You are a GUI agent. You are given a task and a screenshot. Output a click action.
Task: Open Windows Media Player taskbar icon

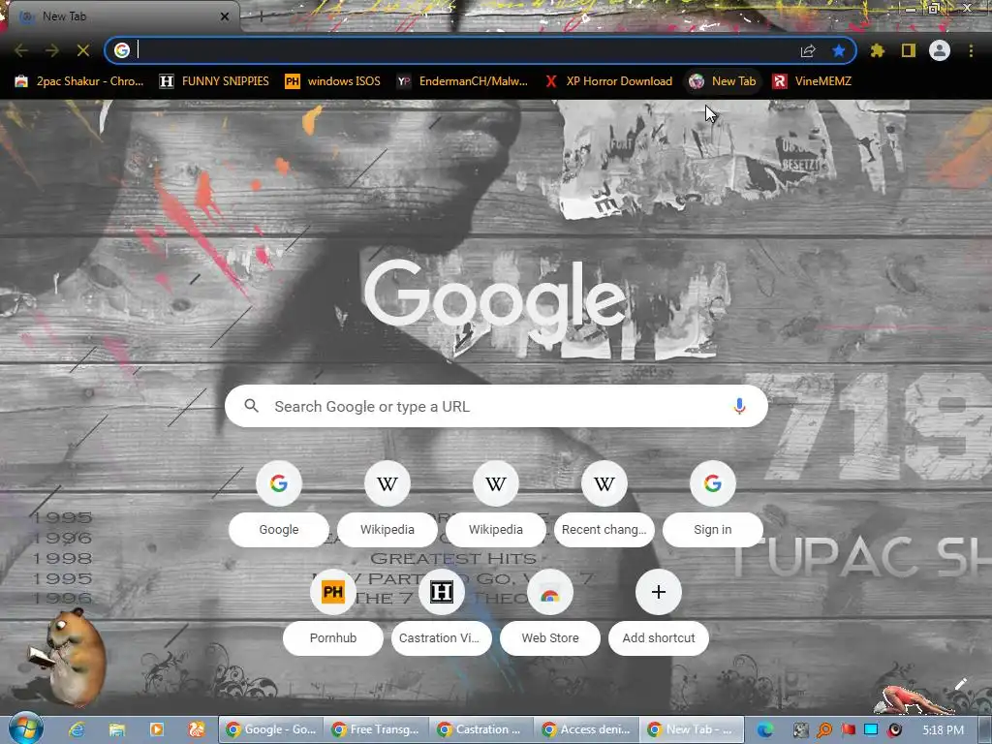pyautogui.click(x=156, y=730)
